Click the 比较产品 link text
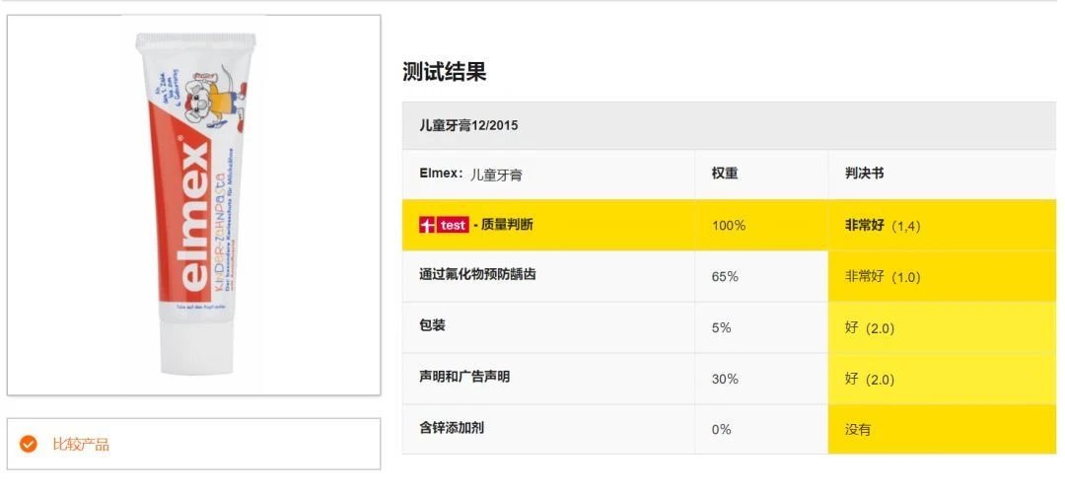This screenshot has height=494, width=1065. pos(81,444)
